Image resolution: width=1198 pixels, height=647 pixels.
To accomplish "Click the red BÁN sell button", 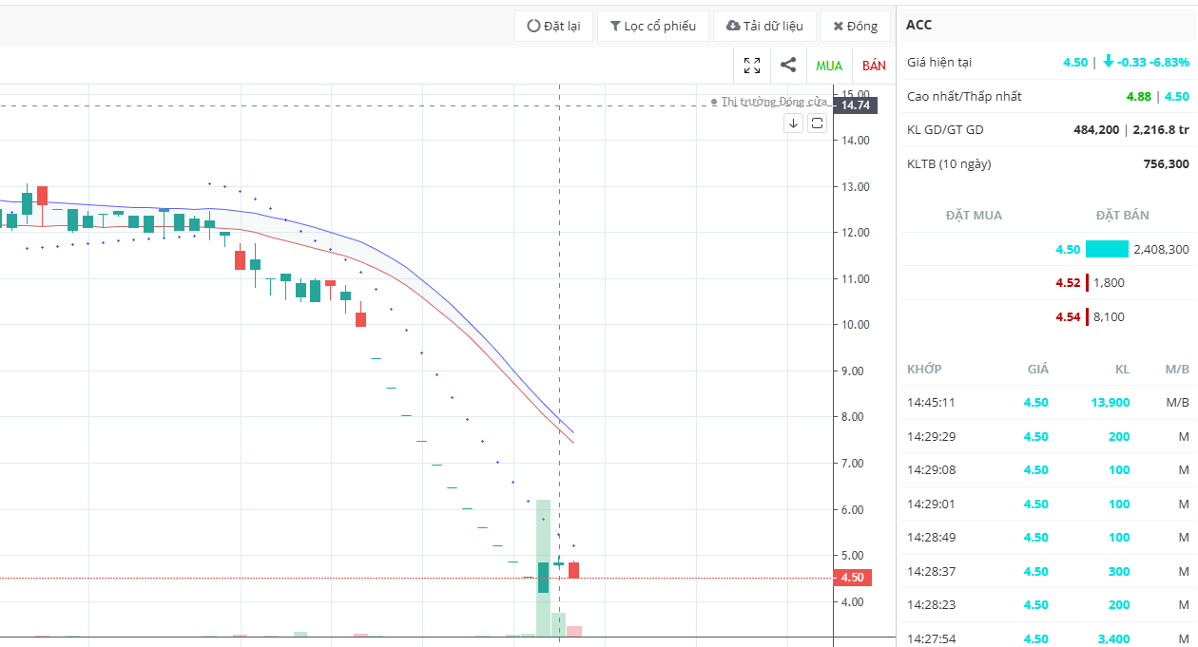I will click(x=874, y=66).
